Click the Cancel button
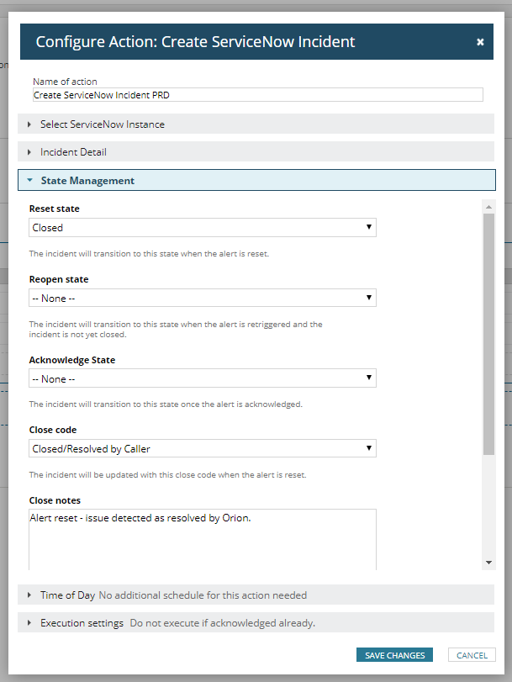 click(472, 655)
